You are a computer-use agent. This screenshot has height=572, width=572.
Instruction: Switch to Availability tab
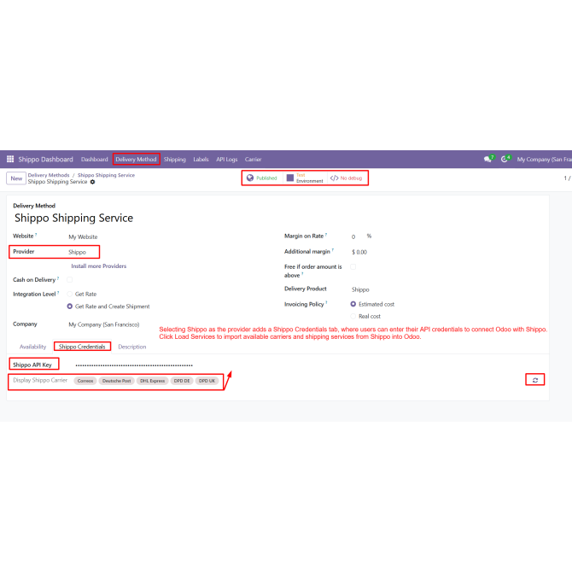tap(32, 347)
